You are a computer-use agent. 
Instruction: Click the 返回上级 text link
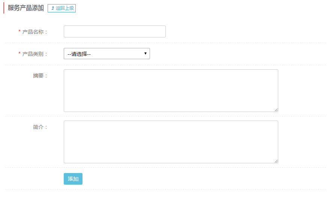[64, 8]
